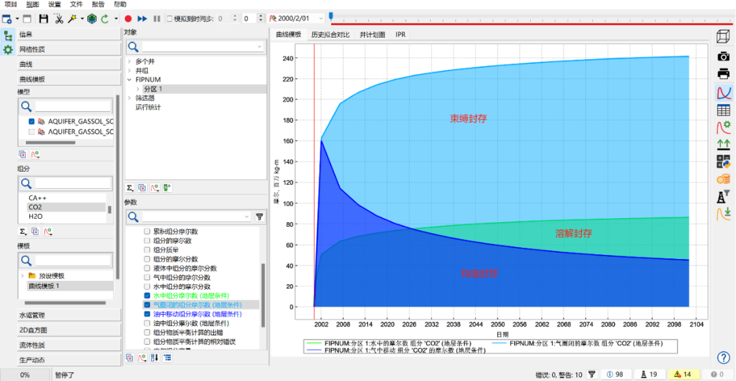The image size is (736, 381).
Task: Open the 流体性质 panel section
Action: coord(69,345)
